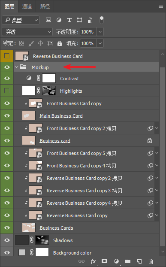
Task: Hide the Contrast adjustment layer
Action: [7, 78]
